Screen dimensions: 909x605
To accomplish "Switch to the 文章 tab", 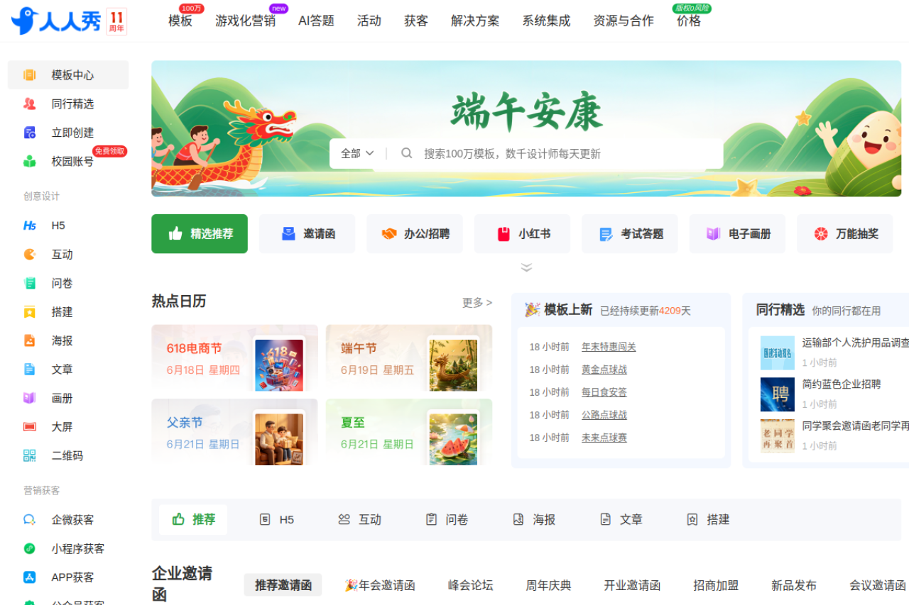I will coord(621,520).
